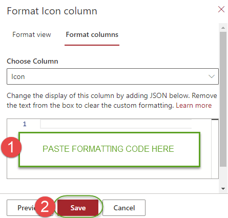This screenshot has height=218, width=228.
Task: Select line number 1 in editor gutter
Action: coord(25,124)
